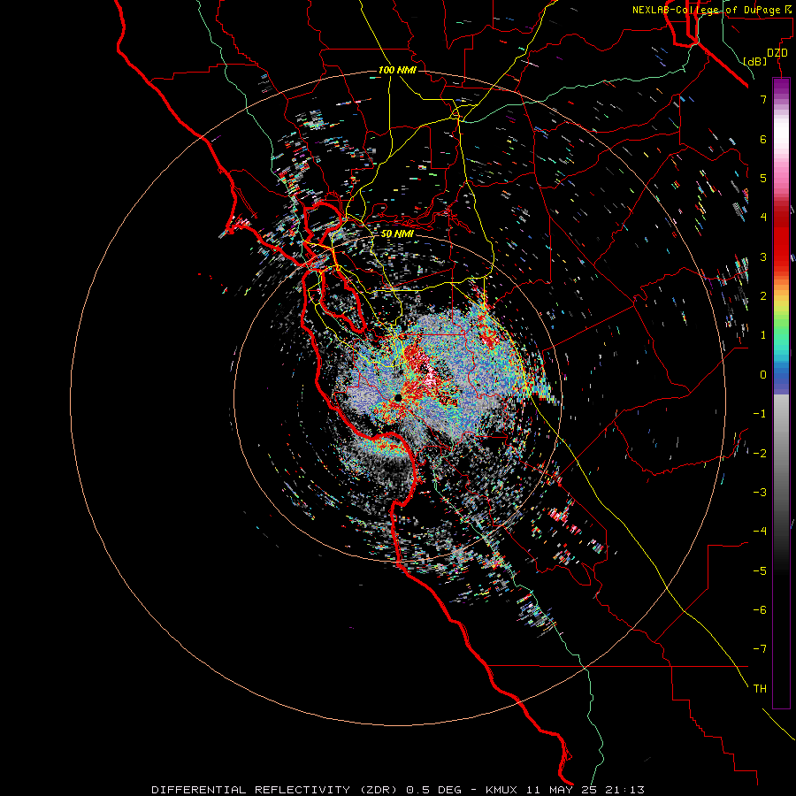Click the black radar site dot
796x796 pixels.
tap(399, 398)
